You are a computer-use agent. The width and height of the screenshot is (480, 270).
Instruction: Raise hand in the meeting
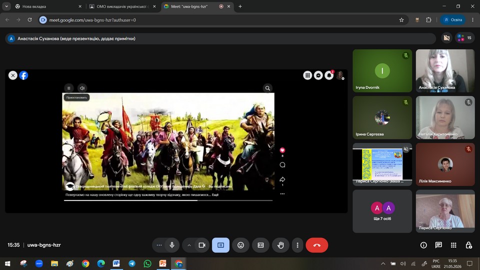coord(280,245)
